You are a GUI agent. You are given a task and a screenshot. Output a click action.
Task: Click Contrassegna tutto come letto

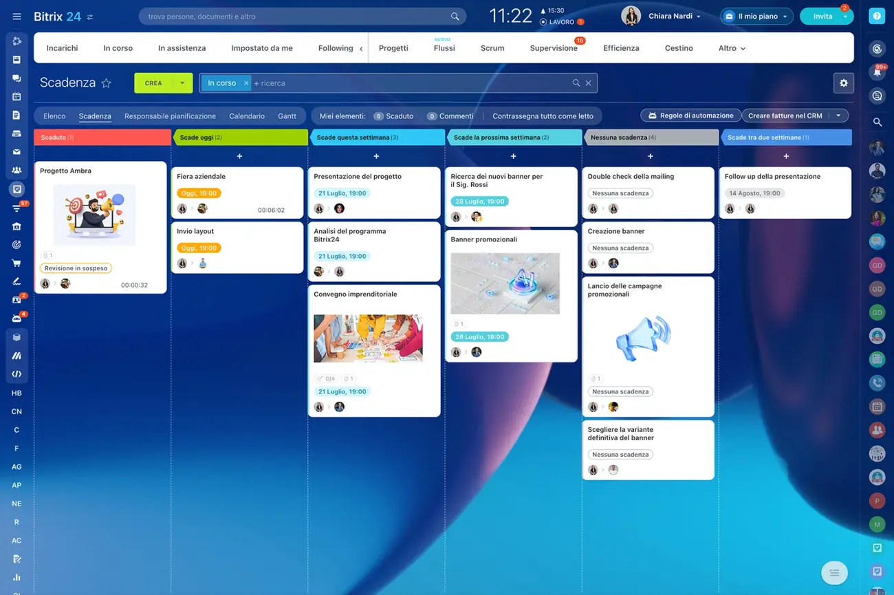[543, 116]
